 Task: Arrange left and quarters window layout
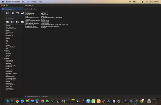pyautogui.click(x=17, y=22)
